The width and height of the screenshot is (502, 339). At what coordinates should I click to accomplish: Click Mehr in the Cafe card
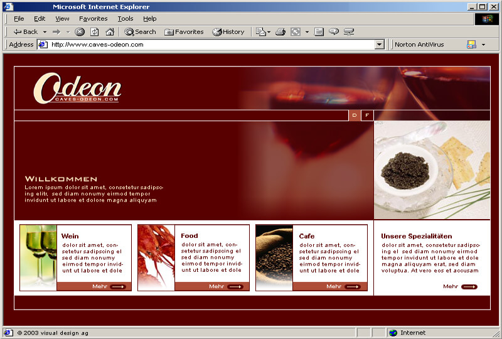pos(343,286)
